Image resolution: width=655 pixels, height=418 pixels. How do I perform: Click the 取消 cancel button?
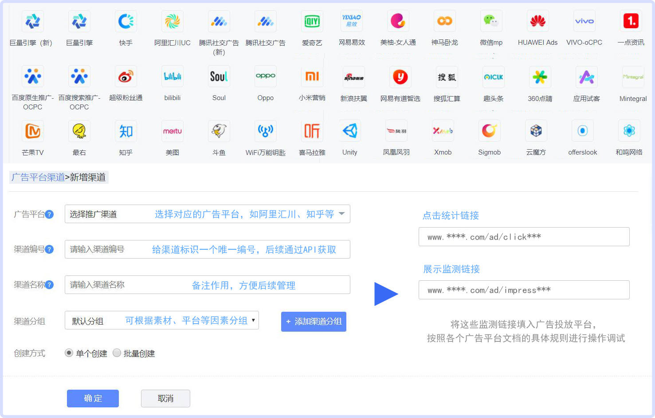[165, 399]
